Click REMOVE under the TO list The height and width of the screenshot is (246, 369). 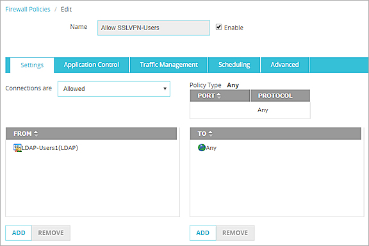[235, 233]
